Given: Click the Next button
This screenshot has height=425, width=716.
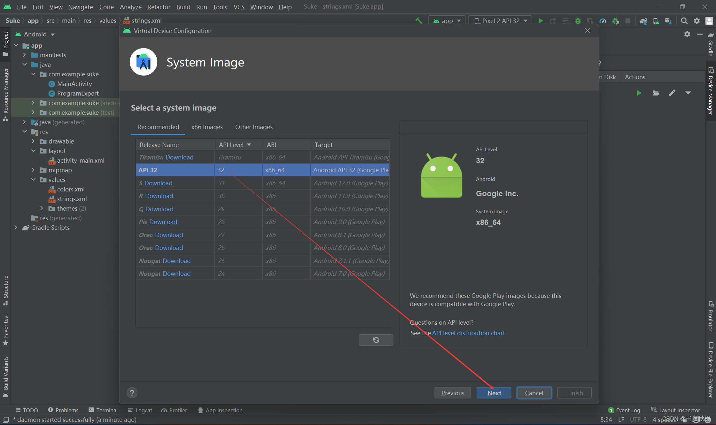Looking at the screenshot, I should [x=494, y=393].
